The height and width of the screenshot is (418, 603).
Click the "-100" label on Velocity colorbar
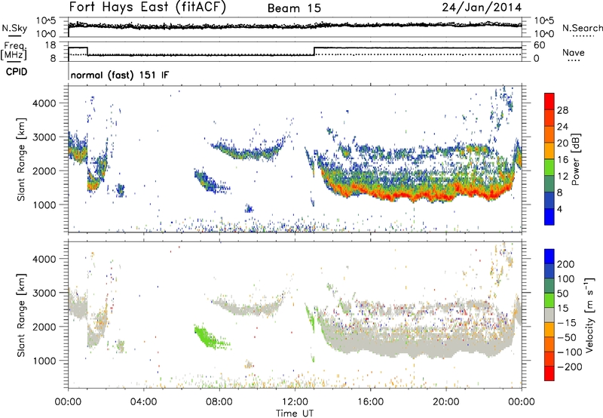click(570, 352)
